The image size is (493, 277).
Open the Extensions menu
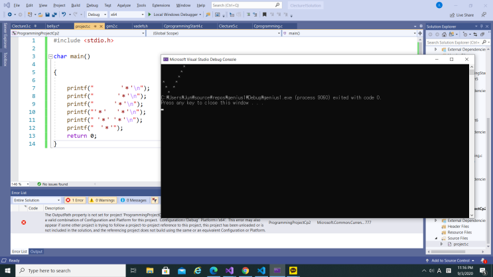tap(161, 5)
